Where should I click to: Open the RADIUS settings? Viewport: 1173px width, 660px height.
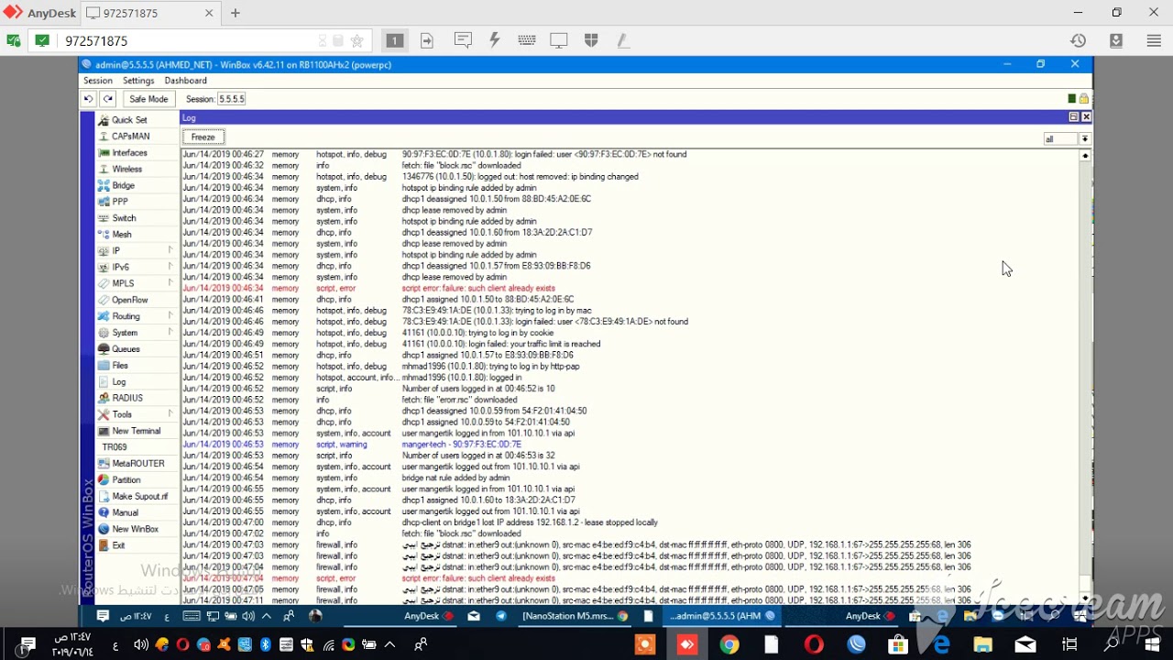(x=127, y=398)
